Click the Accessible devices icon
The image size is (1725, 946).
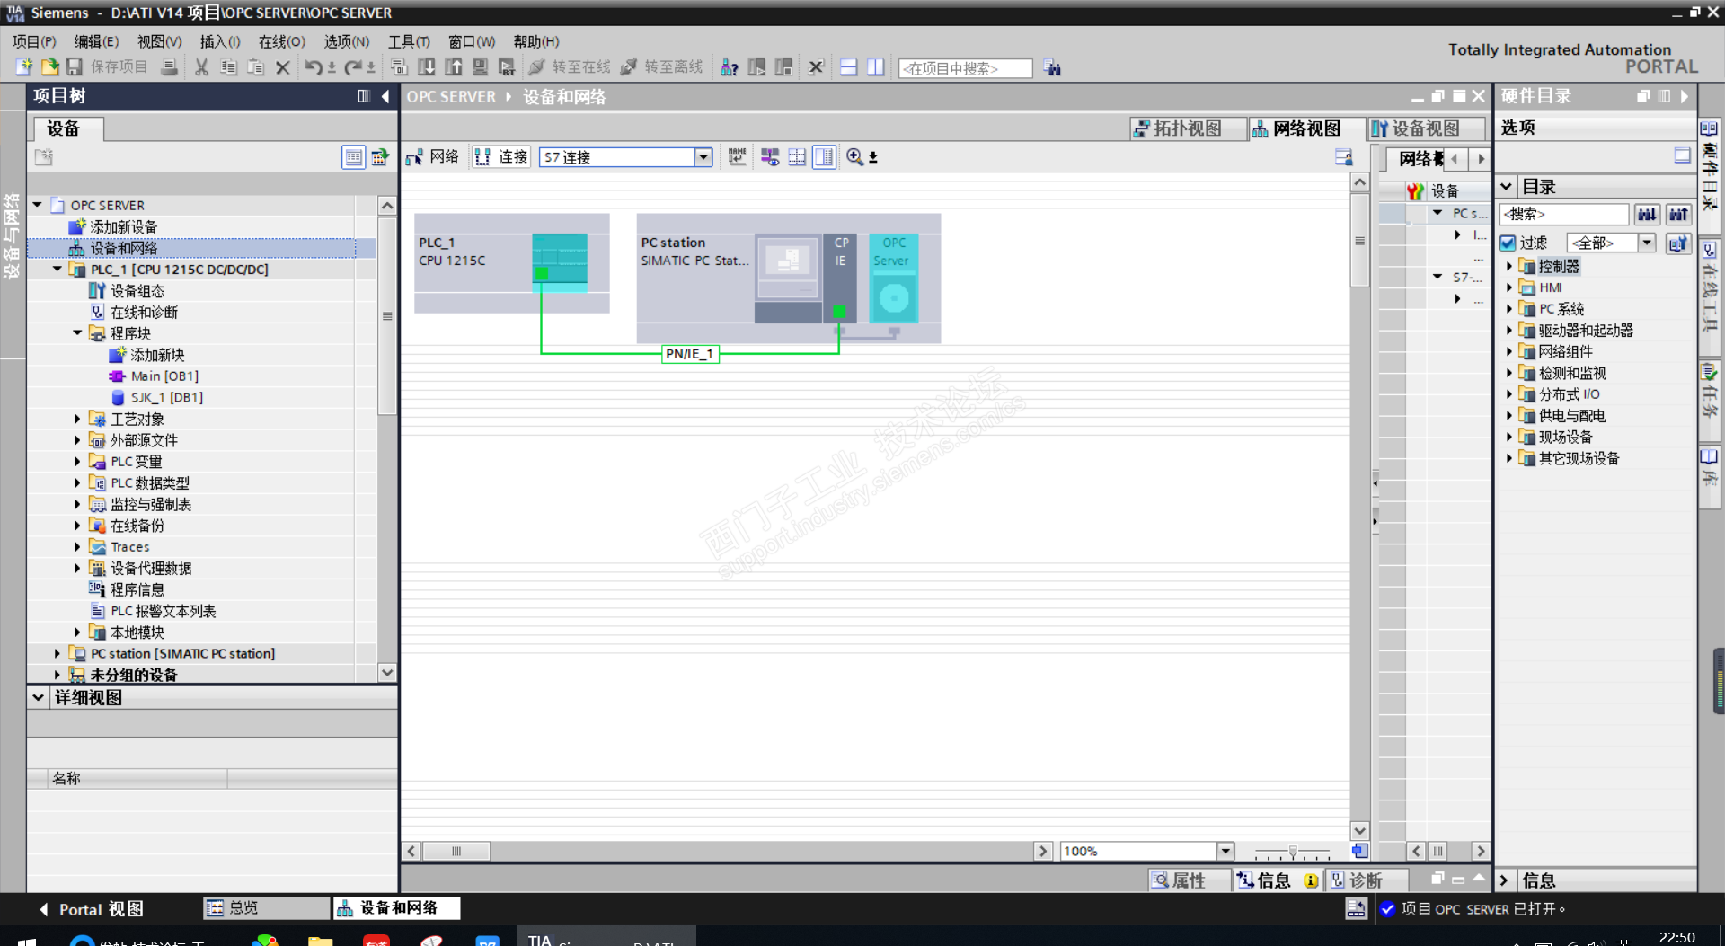pyautogui.click(x=730, y=67)
